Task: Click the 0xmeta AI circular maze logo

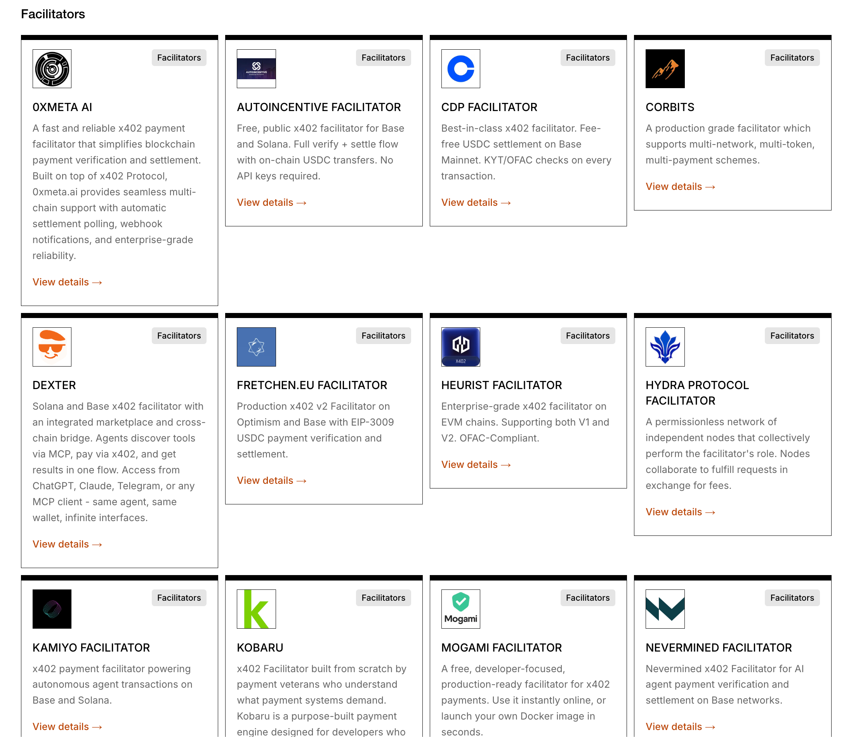Action: point(52,69)
